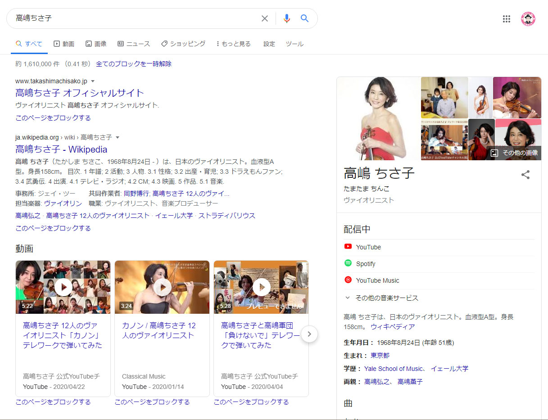Click 全てのブロックを一時解除 link
The width and height of the screenshot is (548, 420).
pos(134,64)
